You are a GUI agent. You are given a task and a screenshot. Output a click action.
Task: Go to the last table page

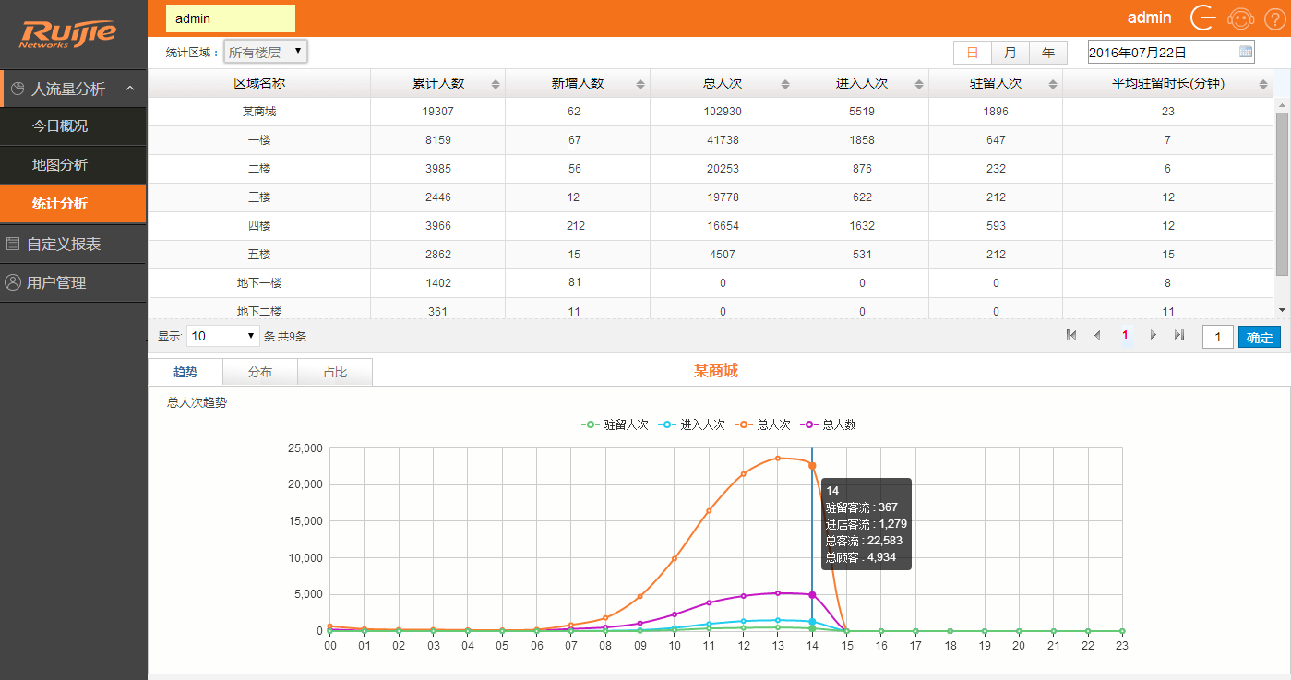pyautogui.click(x=1179, y=336)
